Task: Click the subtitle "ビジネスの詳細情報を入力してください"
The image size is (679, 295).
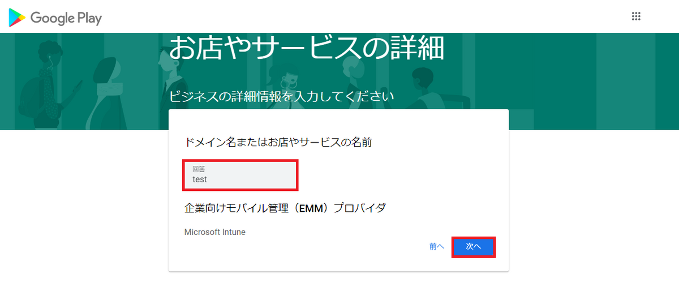Action: coord(282,96)
